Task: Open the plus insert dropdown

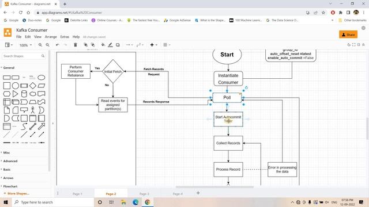Action: point(154,45)
